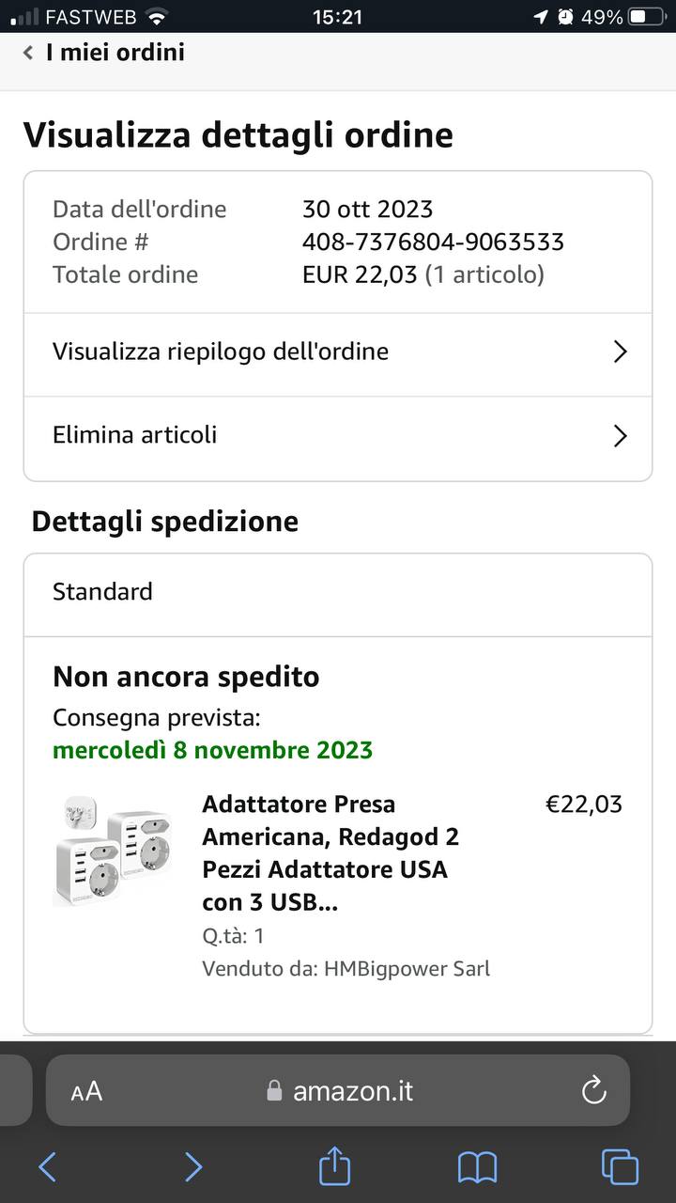This screenshot has width=676, height=1203.
Task: Tap the order number 408-7376804-9063533
Action: (x=433, y=242)
